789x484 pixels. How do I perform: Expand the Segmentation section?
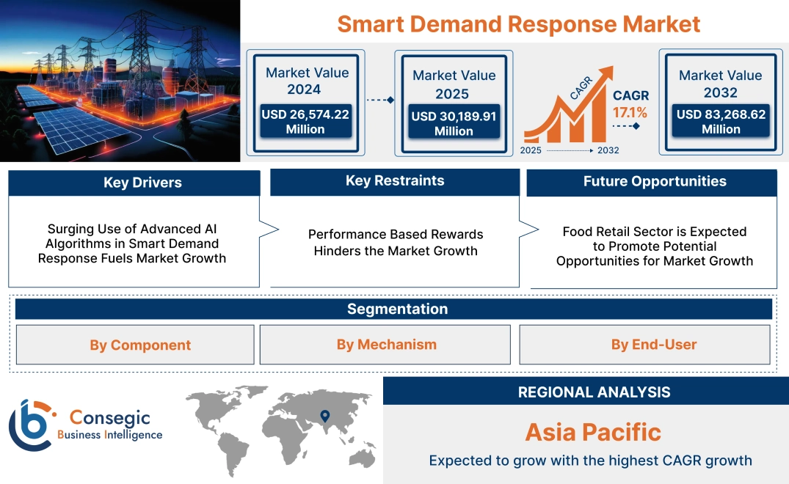(396, 309)
